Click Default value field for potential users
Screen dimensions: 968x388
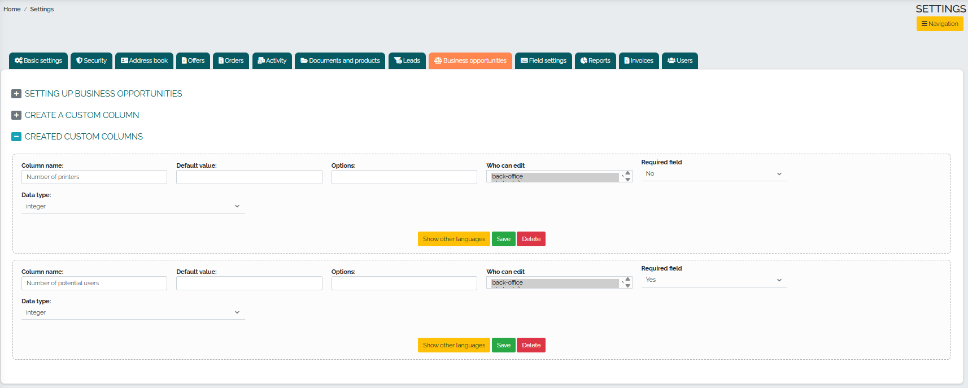coord(249,283)
